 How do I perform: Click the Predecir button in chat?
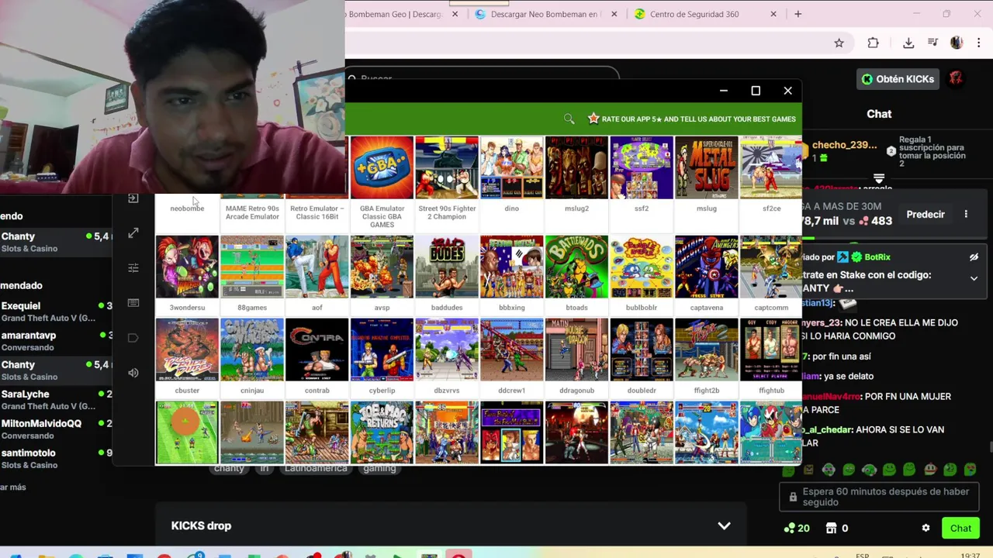926,215
